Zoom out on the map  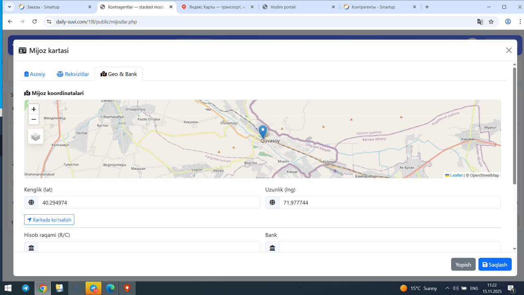click(x=34, y=120)
